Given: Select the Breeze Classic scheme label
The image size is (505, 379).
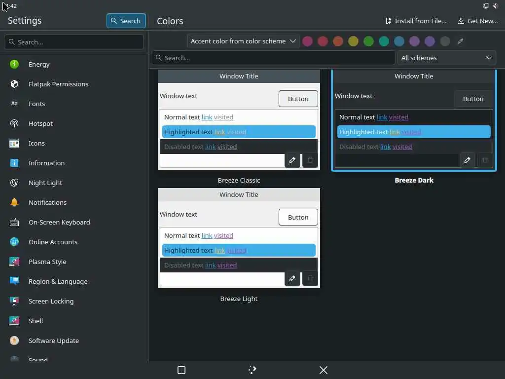Looking at the screenshot, I should [239, 181].
